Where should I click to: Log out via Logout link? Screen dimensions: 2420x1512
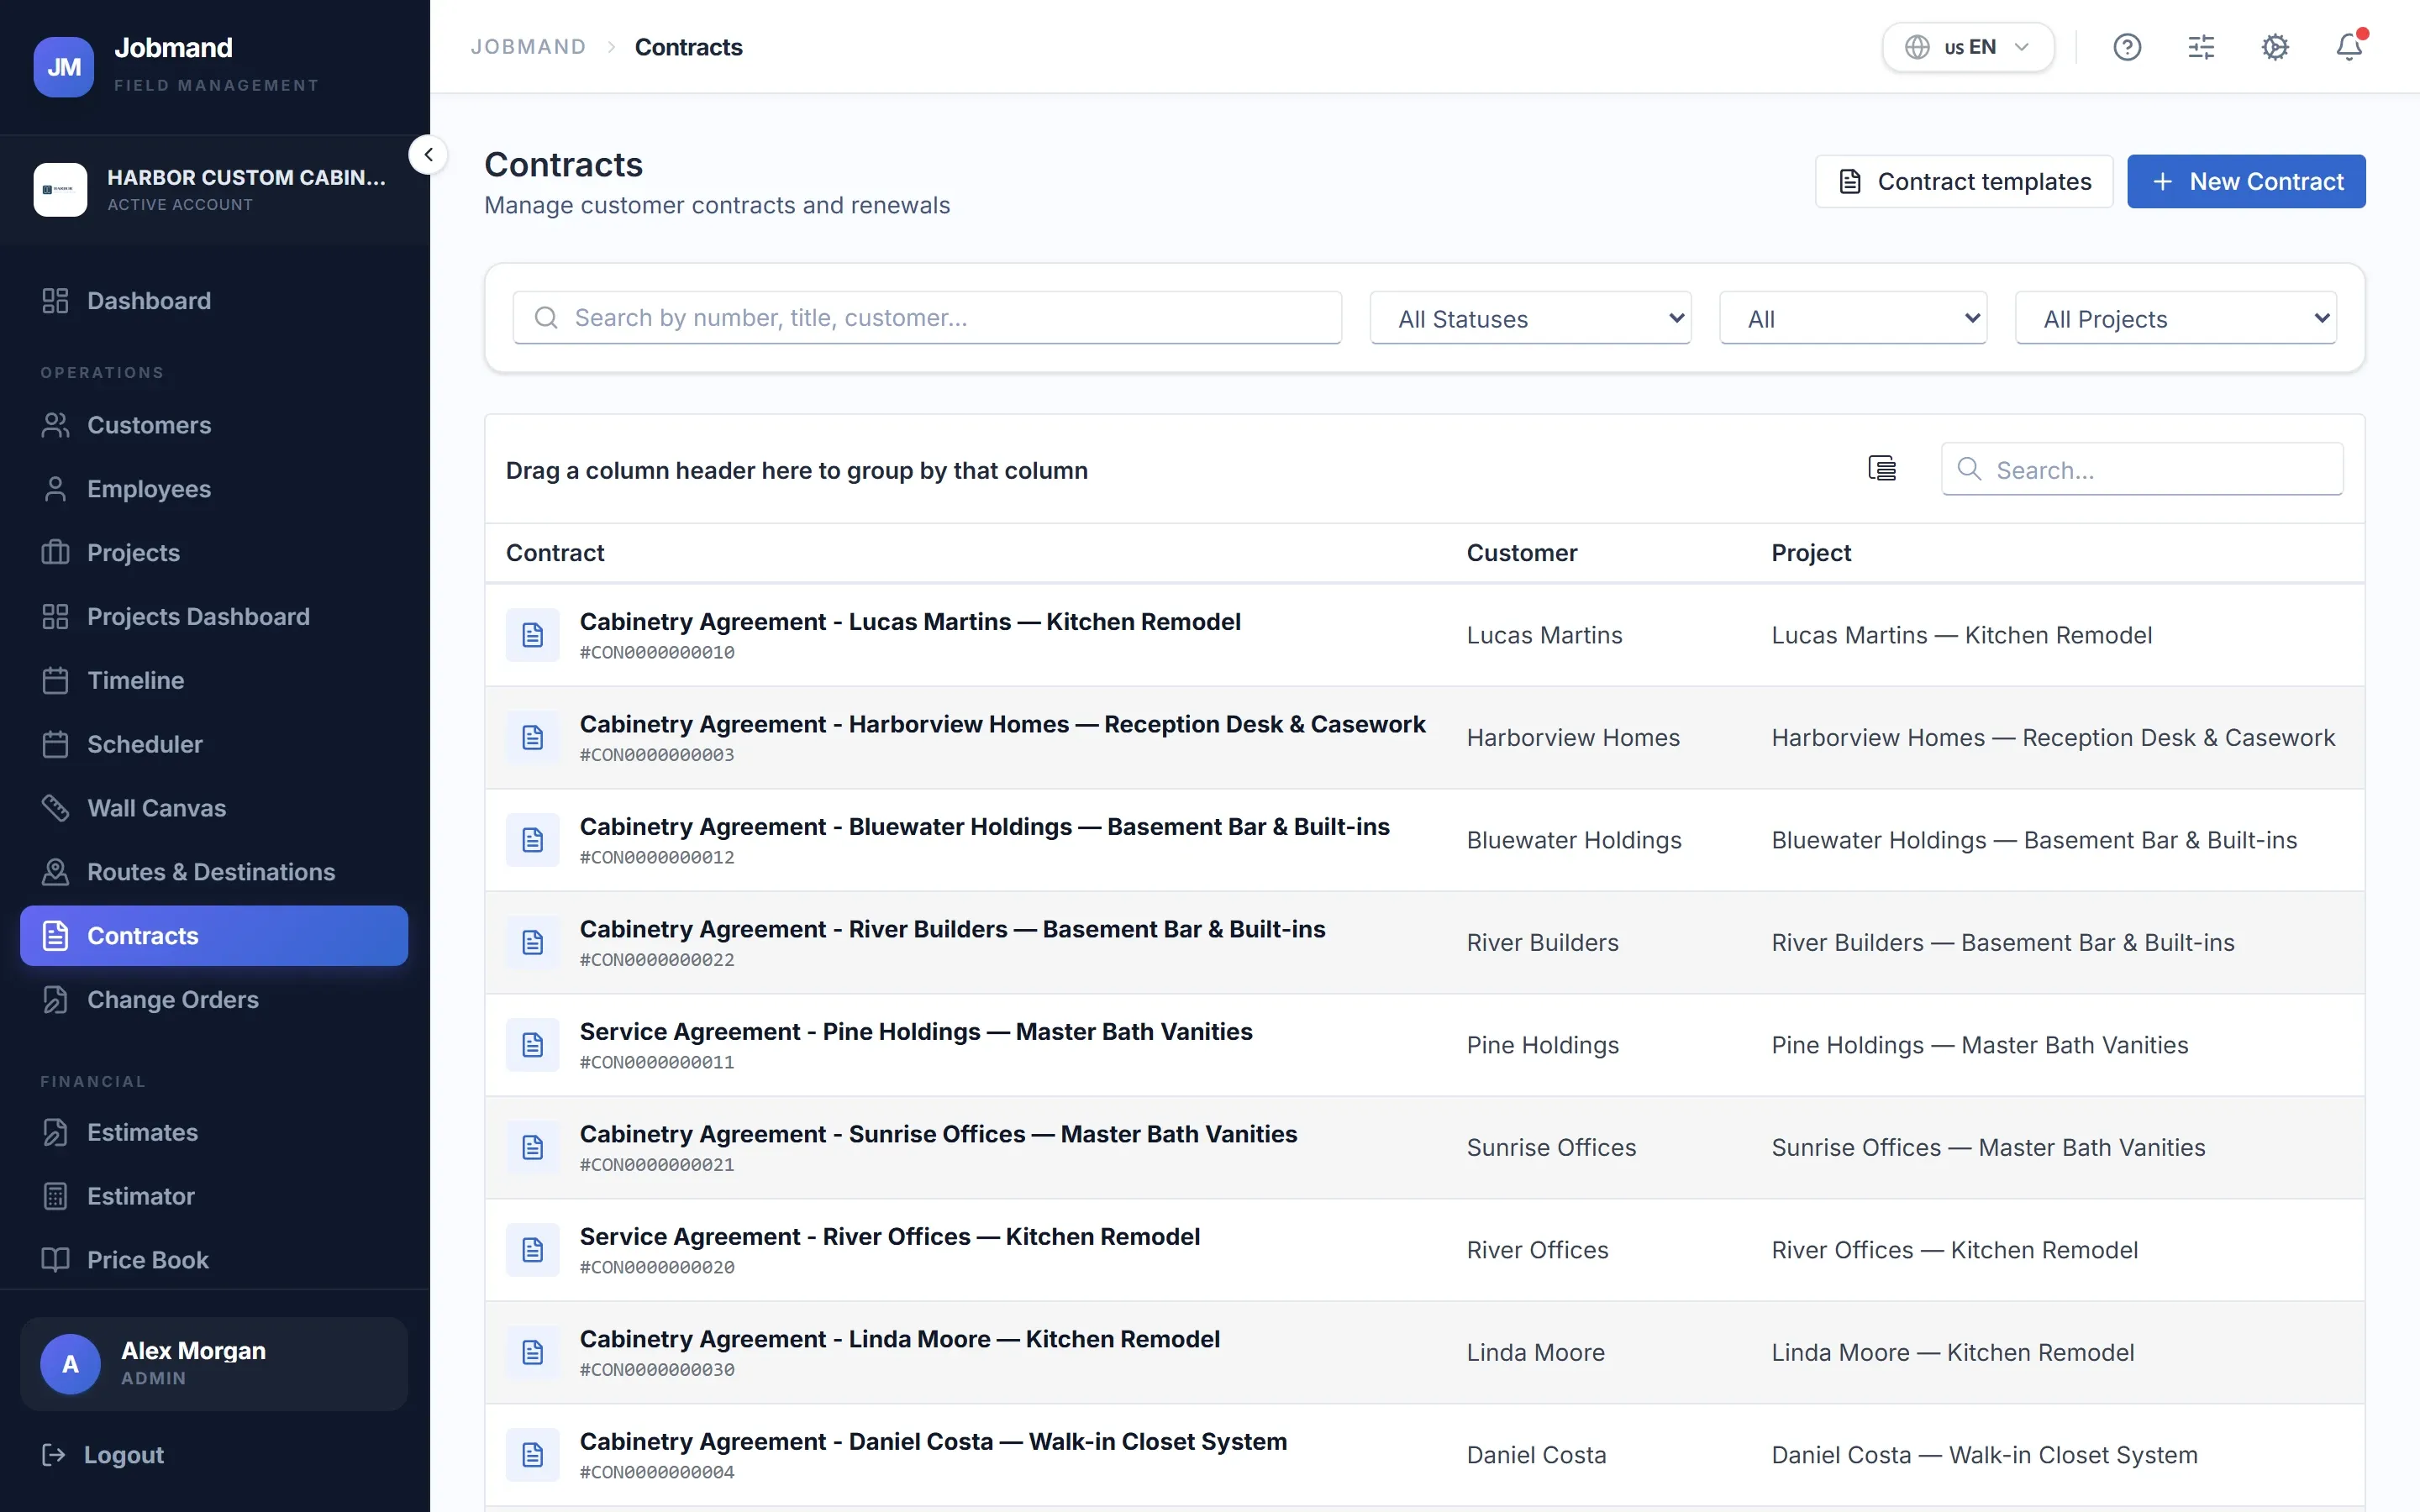pos(103,1455)
